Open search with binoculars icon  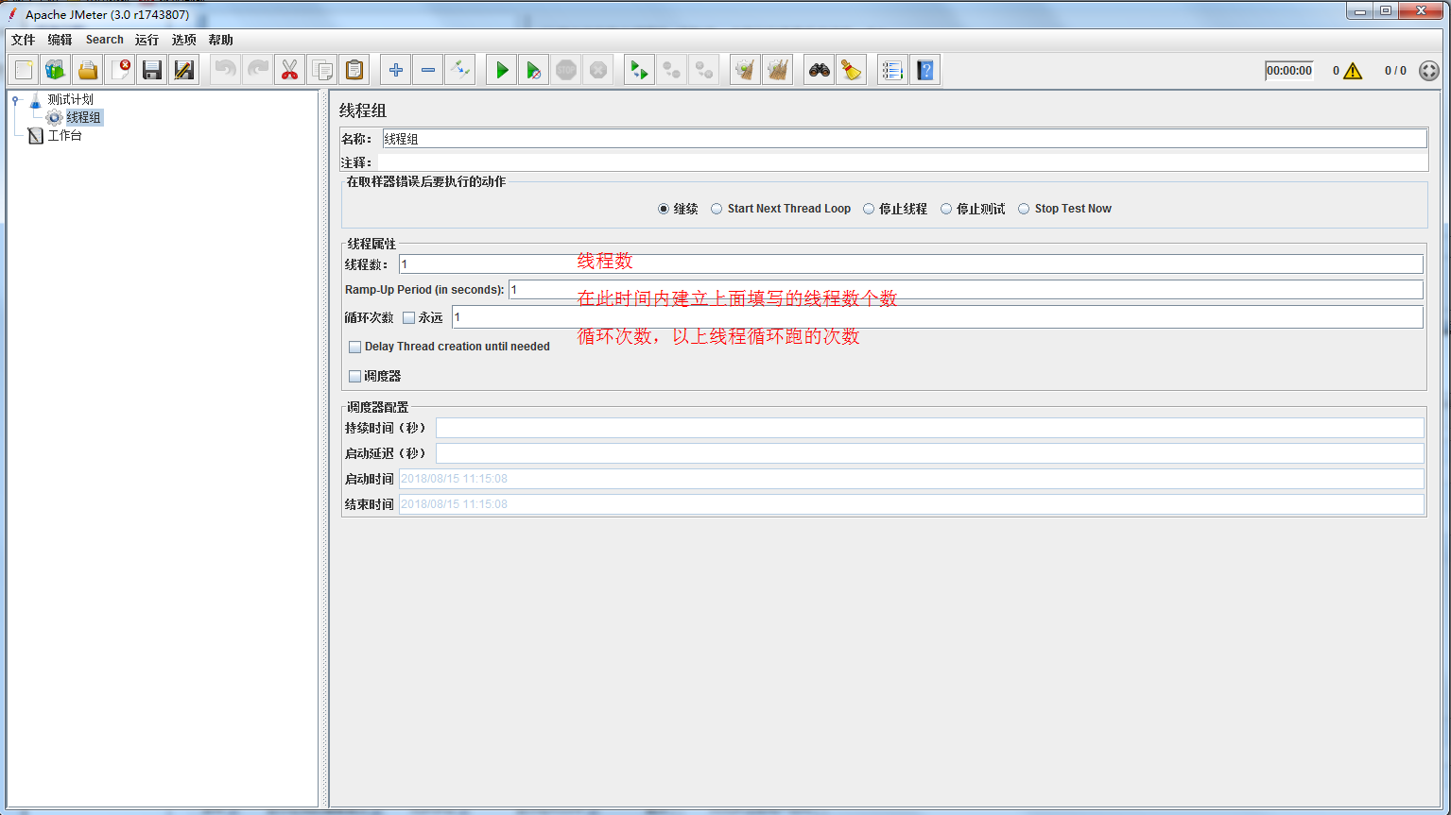[820, 70]
